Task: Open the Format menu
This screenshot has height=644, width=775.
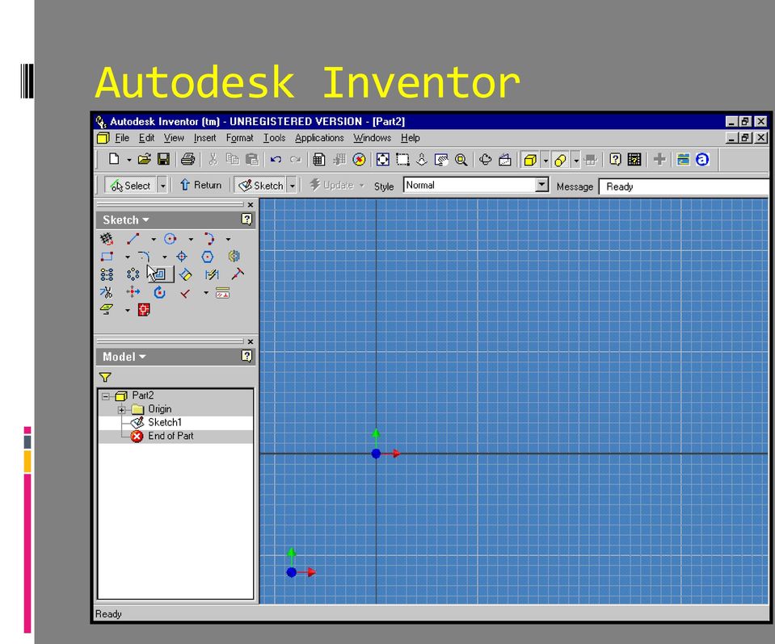Action: pos(240,138)
